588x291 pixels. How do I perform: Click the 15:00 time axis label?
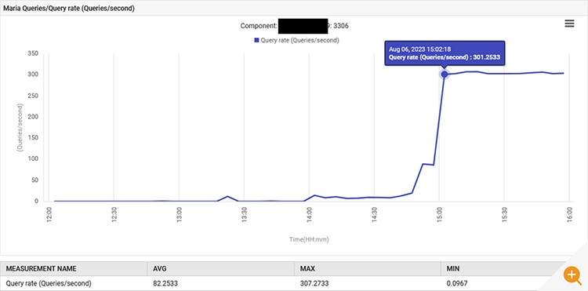click(x=439, y=215)
